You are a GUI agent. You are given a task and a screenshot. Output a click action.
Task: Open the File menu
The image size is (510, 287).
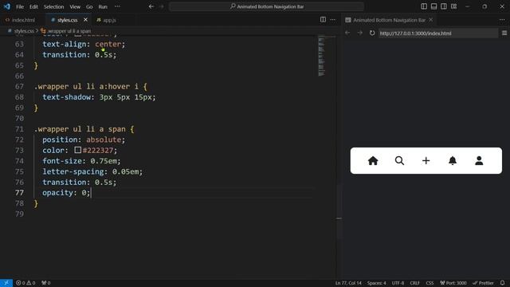(20, 6)
